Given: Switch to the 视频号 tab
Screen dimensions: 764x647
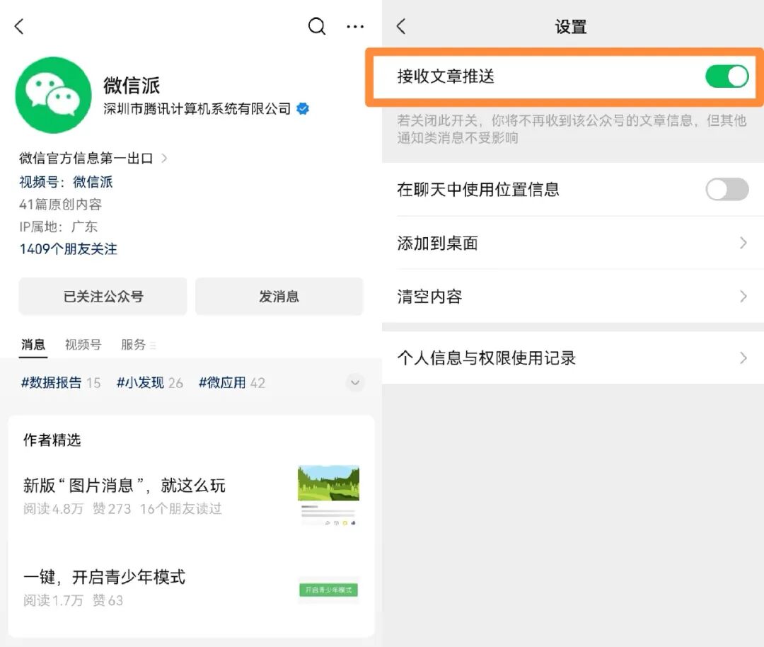Looking at the screenshot, I should (82, 344).
